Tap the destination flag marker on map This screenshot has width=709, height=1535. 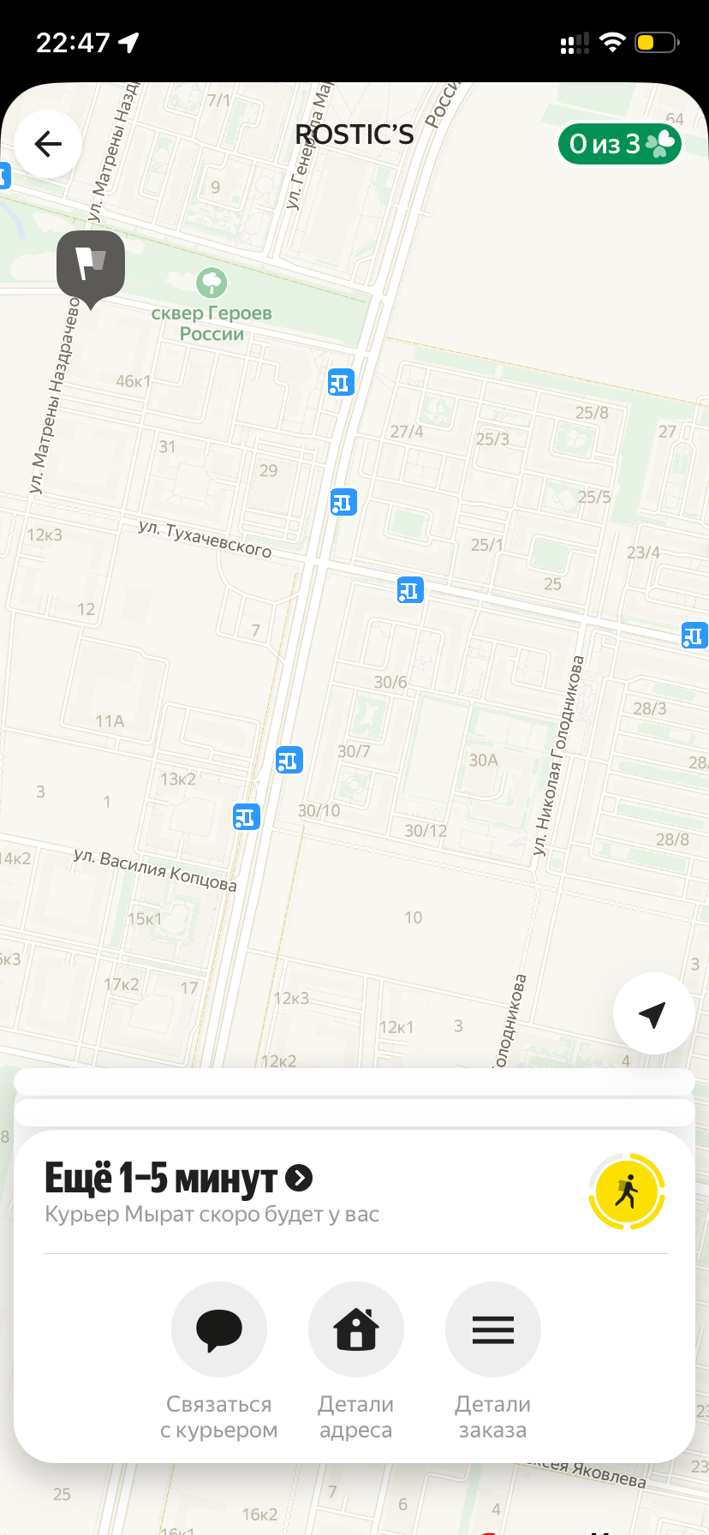pyautogui.click(x=91, y=267)
